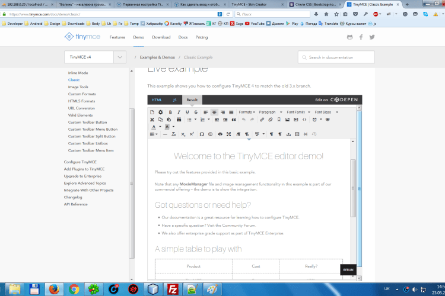The width and height of the screenshot is (445, 296).
Task: Click the Insert template icon
Action: pos(297,134)
